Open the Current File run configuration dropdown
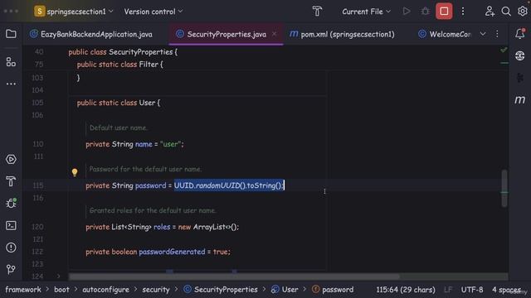Image resolution: width=531 pixels, height=298 pixels. pos(366,12)
